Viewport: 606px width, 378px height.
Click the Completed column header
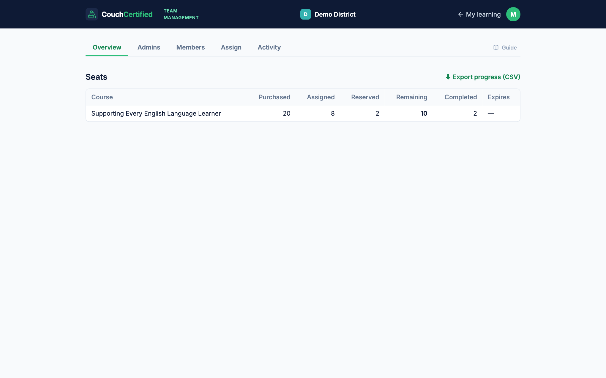461,97
